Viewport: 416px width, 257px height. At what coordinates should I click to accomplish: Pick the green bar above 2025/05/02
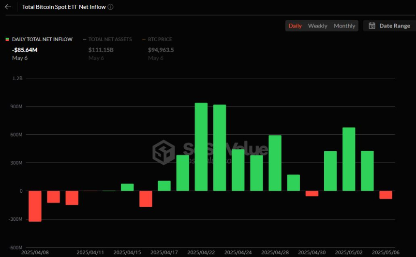click(349, 159)
